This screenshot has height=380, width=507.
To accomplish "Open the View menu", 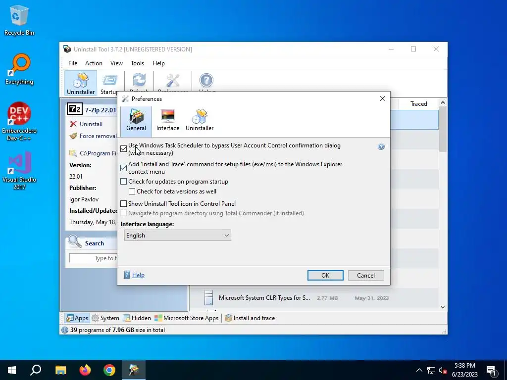I will tap(116, 63).
